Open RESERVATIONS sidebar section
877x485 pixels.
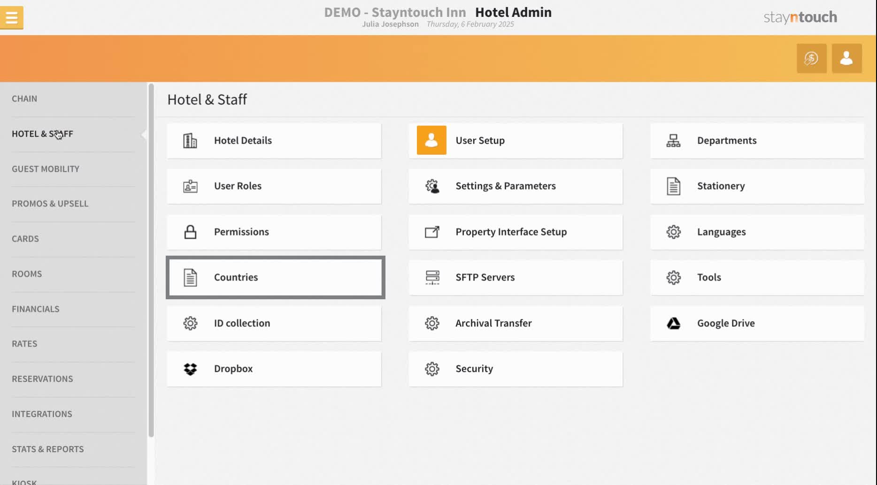pos(42,379)
